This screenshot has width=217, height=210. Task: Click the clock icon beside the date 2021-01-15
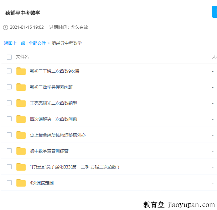[x=6, y=27]
